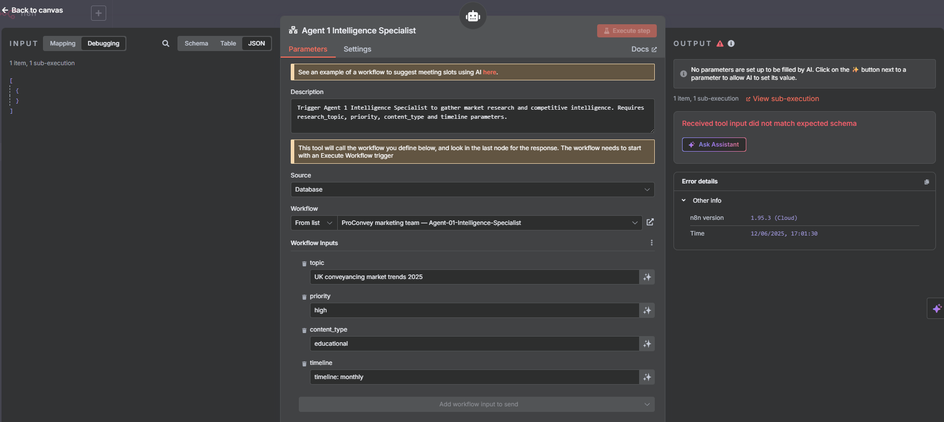Open the Add workflow input to send dropdown
This screenshot has width=944, height=422.
[476, 404]
